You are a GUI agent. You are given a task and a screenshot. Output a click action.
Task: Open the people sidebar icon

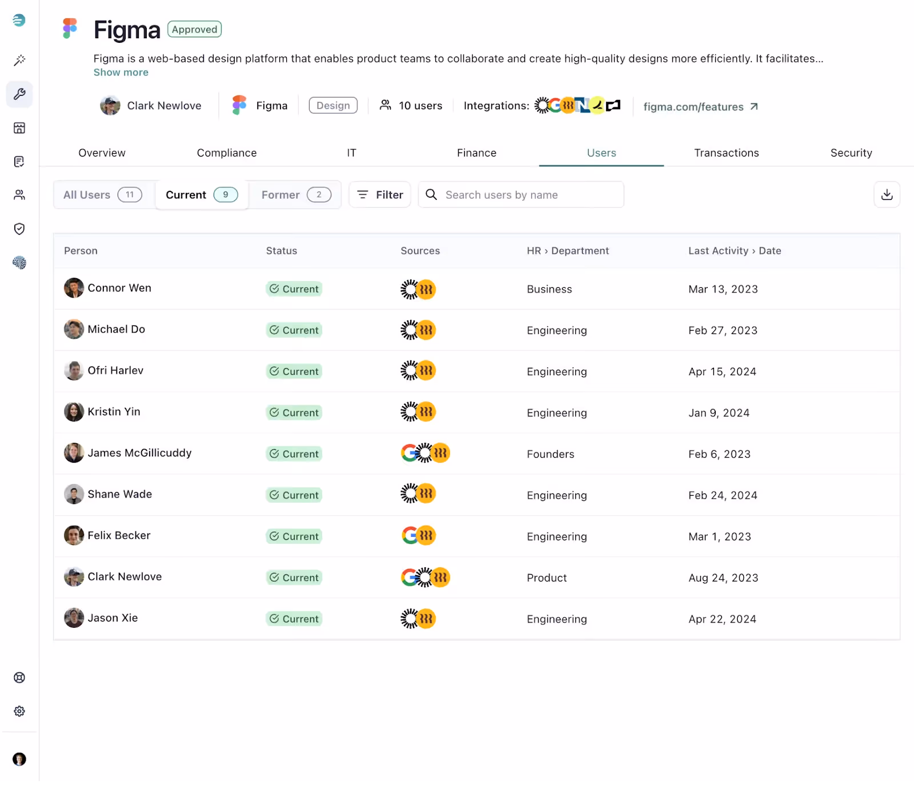19,195
